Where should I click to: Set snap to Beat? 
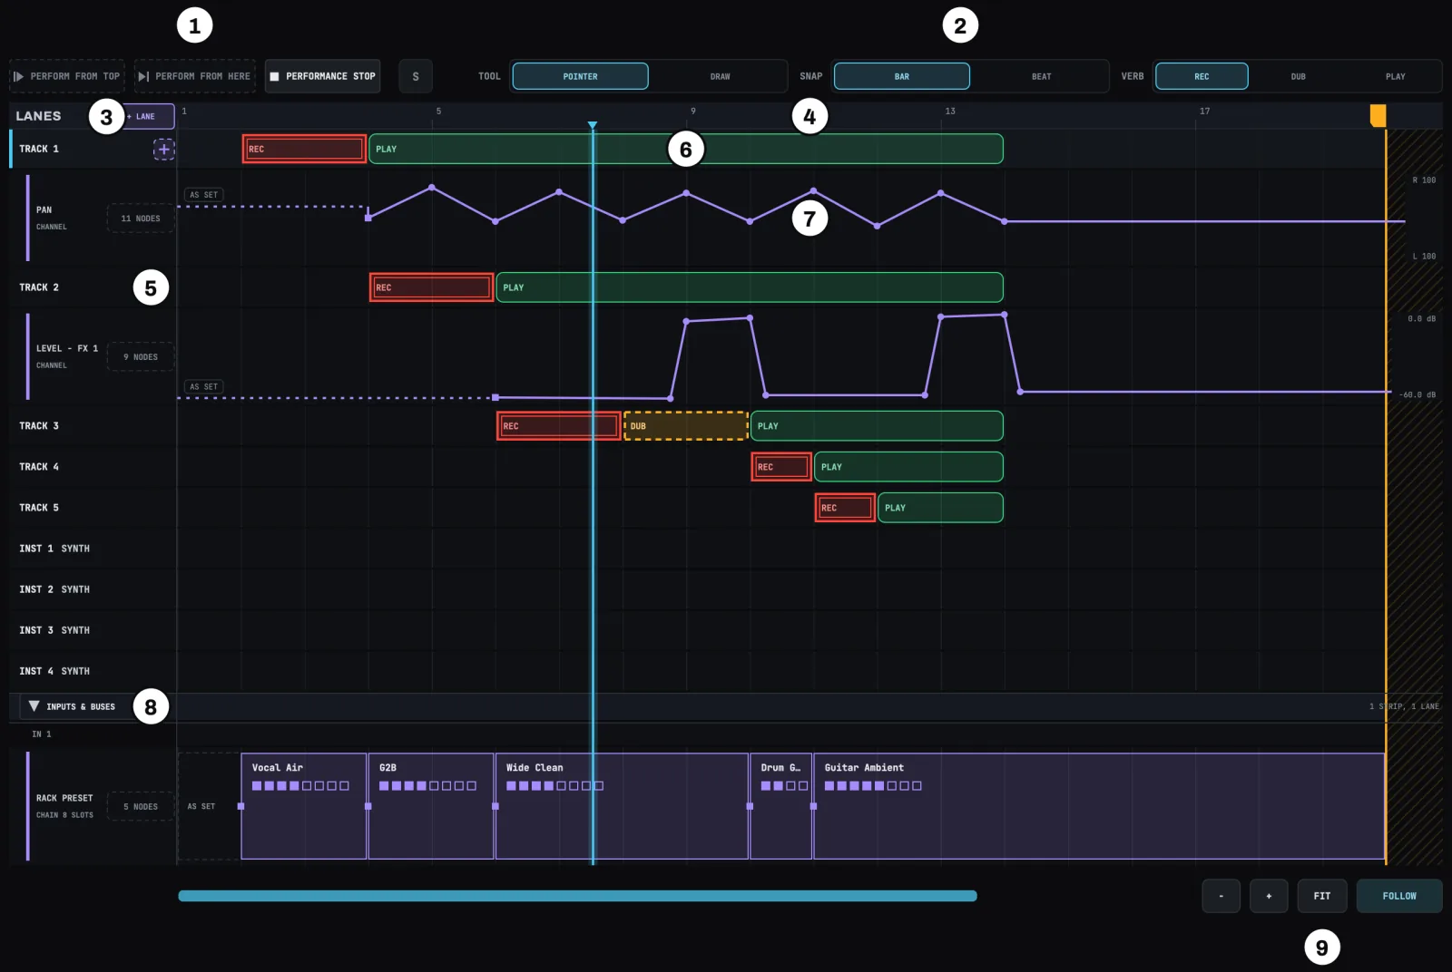(x=1041, y=76)
